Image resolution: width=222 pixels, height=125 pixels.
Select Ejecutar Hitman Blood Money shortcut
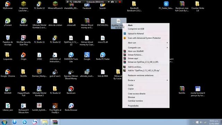pos(71,74)
